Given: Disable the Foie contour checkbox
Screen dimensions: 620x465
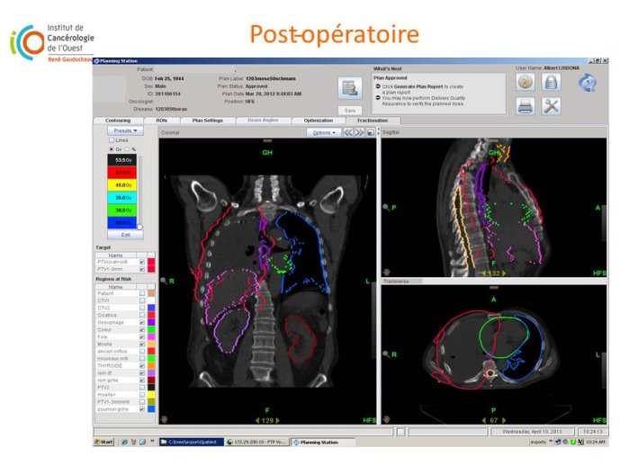Looking at the screenshot, I should pos(142,336).
